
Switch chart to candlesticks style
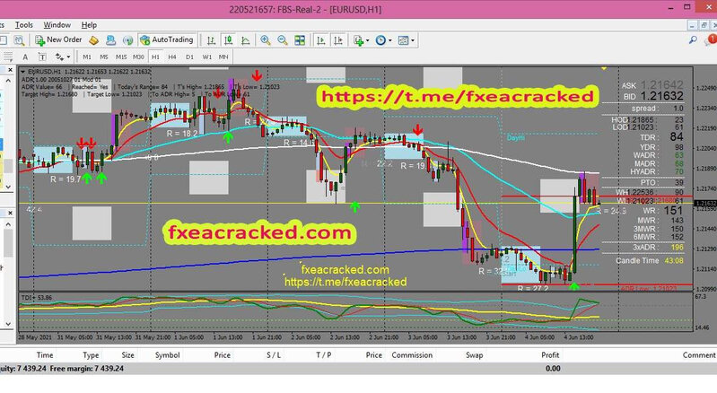tap(228, 40)
